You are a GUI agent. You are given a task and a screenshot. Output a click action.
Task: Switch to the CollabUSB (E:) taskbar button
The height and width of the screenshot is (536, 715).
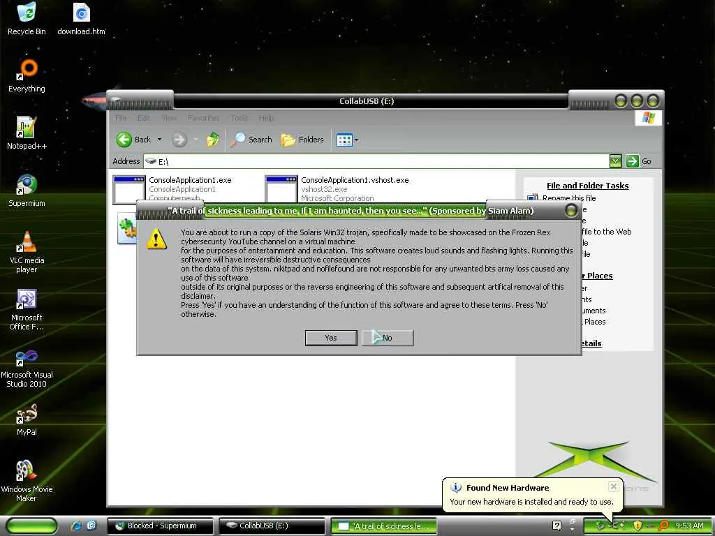click(272, 526)
